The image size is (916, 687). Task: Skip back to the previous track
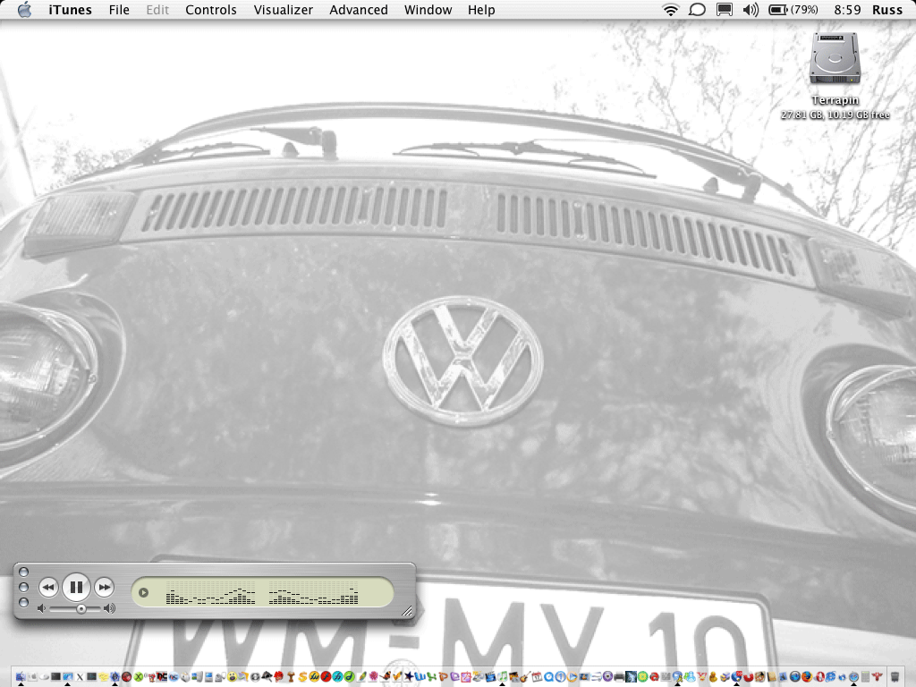tap(48, 587)
